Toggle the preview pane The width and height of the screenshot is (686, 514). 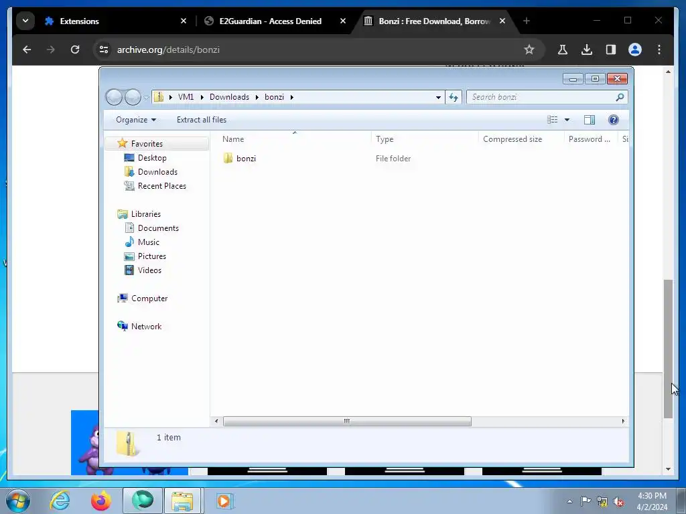pos(590,120)
